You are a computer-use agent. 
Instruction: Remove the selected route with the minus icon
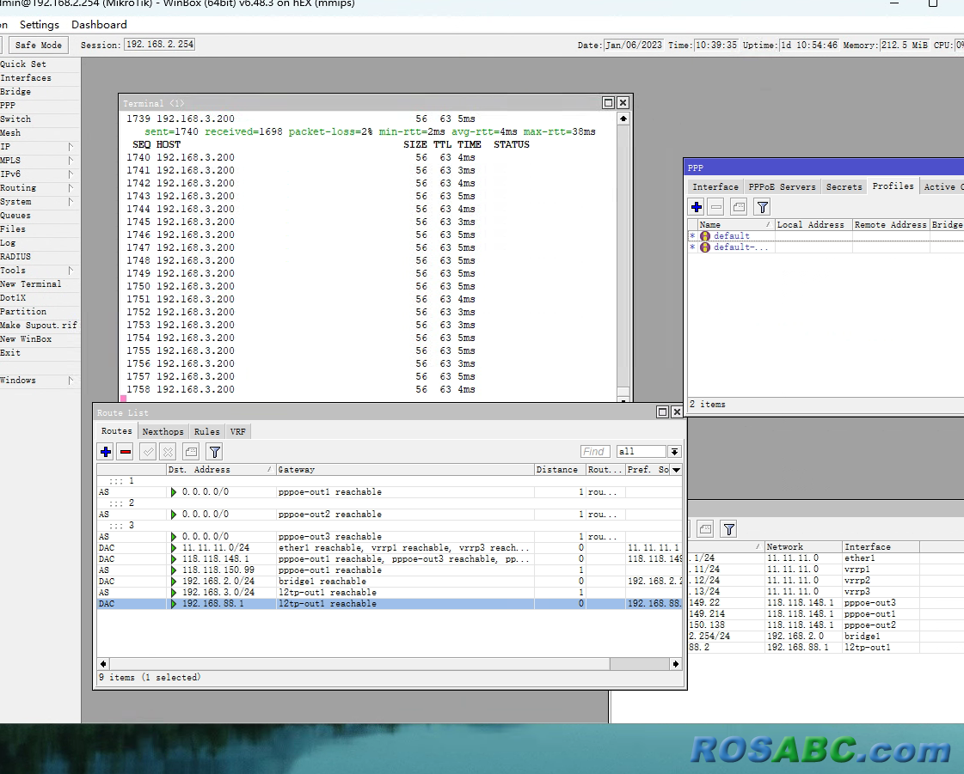tap(126, 452)
